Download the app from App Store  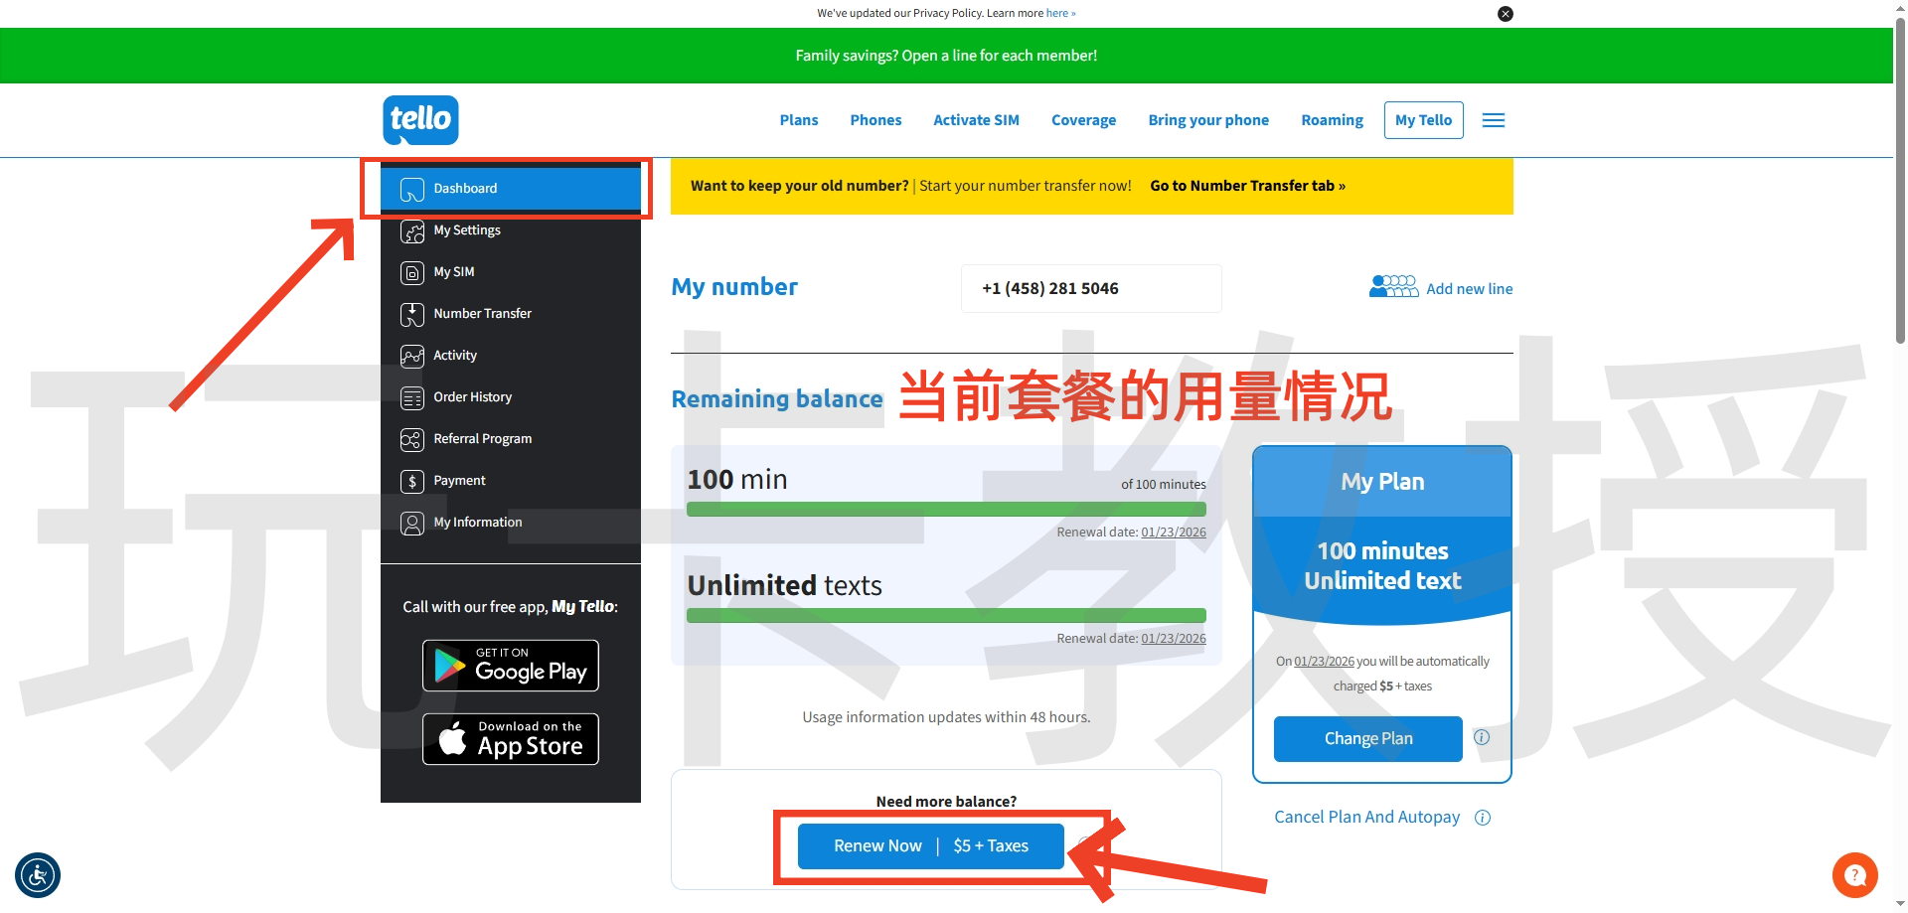[x=510, y=739]
